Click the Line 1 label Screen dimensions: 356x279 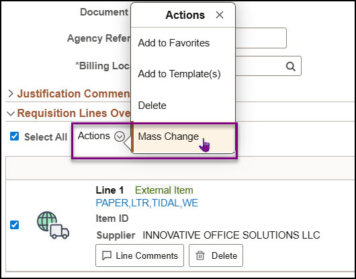click(109, 190)
